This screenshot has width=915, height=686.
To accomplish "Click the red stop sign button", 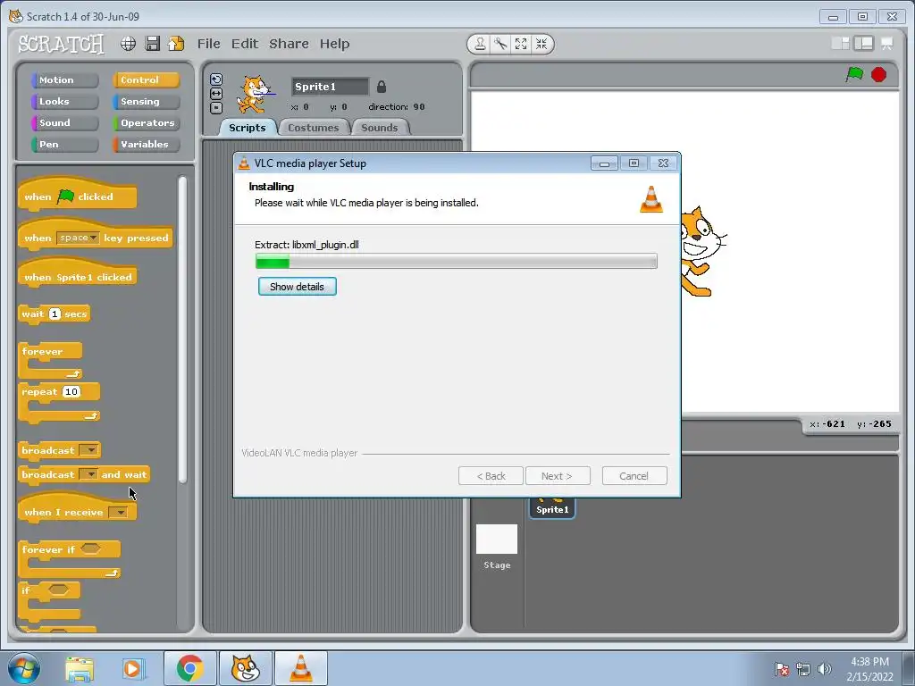I will tap(879, 75).
